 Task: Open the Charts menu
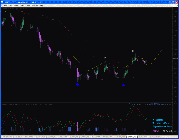pos(22,6)
